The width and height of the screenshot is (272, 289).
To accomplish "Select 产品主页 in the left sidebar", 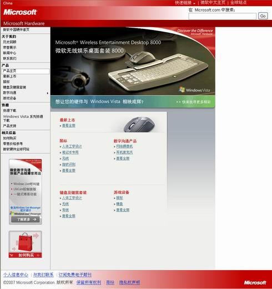I will coord(26,71).
